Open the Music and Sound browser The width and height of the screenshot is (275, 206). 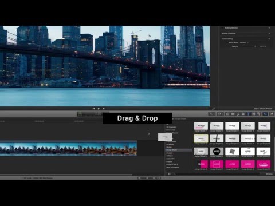click(x=238, y=114)
